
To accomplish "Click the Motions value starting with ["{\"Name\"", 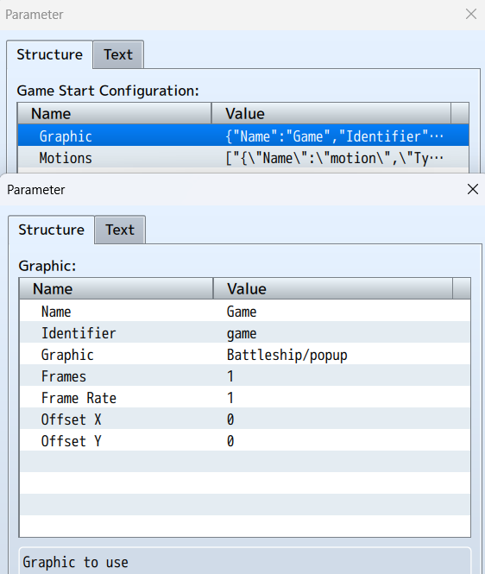I will point(334,158).
